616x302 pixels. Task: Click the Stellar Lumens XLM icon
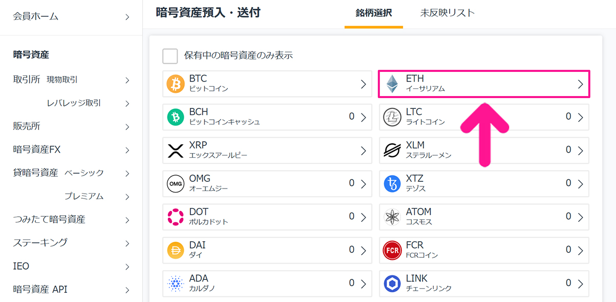(x=392, y=151)
